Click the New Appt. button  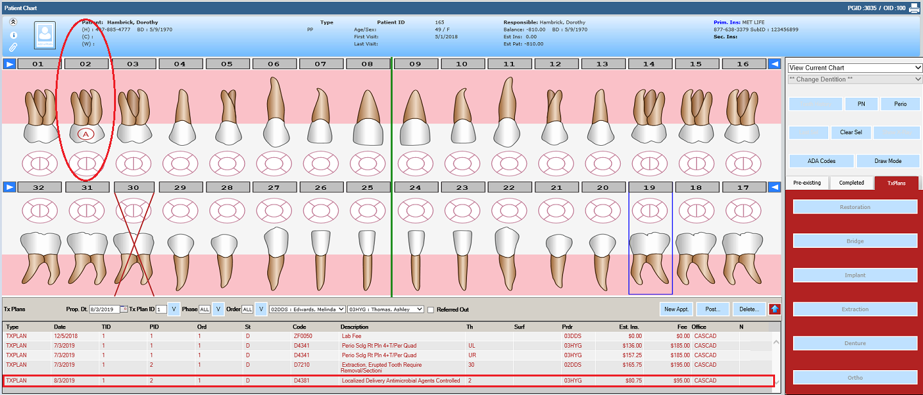pos(676,309)
